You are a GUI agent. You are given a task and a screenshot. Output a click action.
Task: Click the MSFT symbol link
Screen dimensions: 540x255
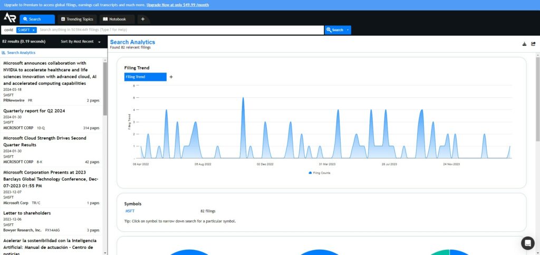(x=130, y=211)
